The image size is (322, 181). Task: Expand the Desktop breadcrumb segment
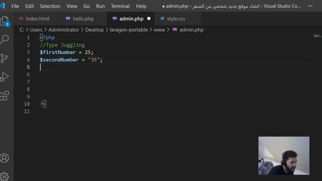95,30
